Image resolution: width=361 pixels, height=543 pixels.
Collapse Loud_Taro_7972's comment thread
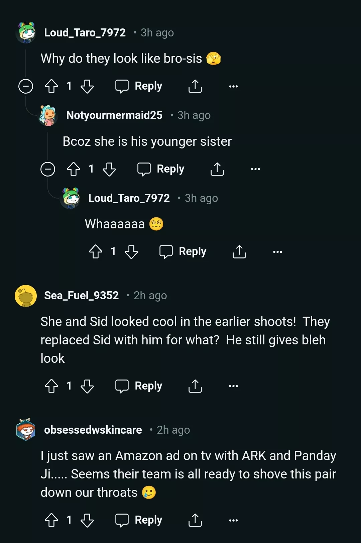point(25,86)
